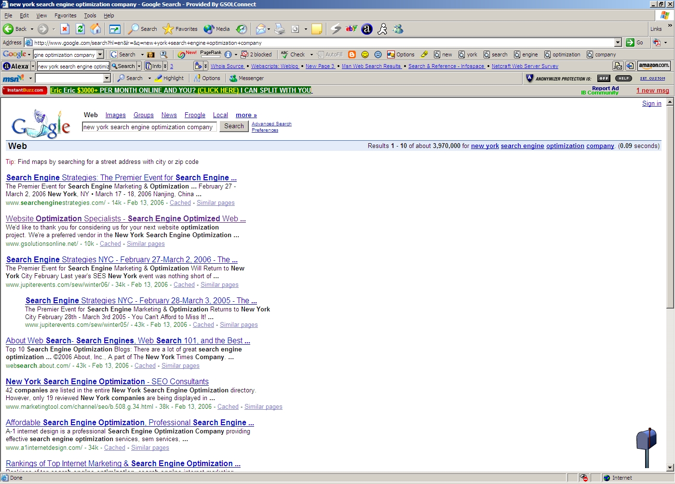This screenshot has height=484, width=675.
Task: Open the Mail button dropdown arrow
Action: [x=269, y=29]
